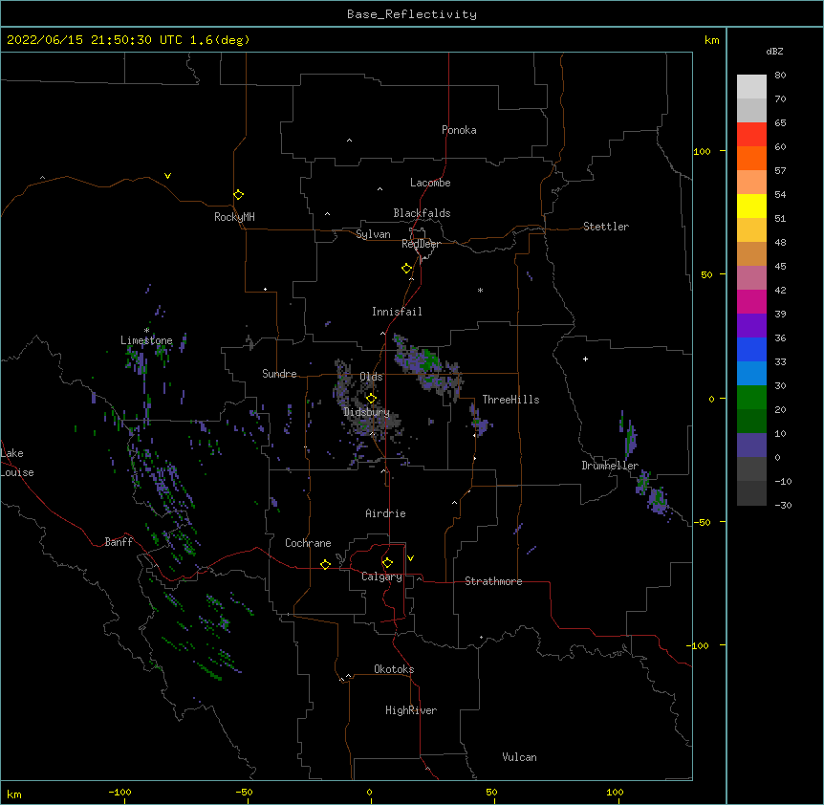Screen dimensions: 824x805
Task: Select the Calgary label
Action: coord(381,577)
